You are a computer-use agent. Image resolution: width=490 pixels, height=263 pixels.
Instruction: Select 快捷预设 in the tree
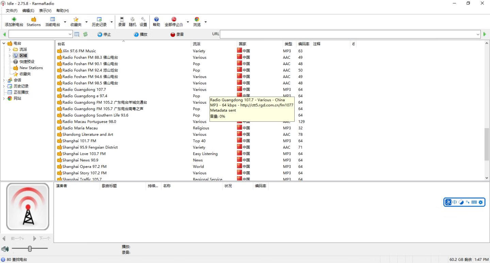(27, 62)
